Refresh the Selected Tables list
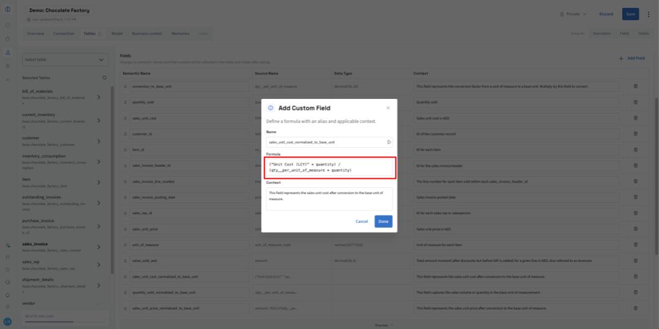The width and height of the screenshot is (659, 329). [x=104, y=78]
